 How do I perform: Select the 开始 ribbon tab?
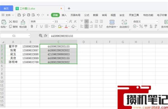(x=55, y=15)
